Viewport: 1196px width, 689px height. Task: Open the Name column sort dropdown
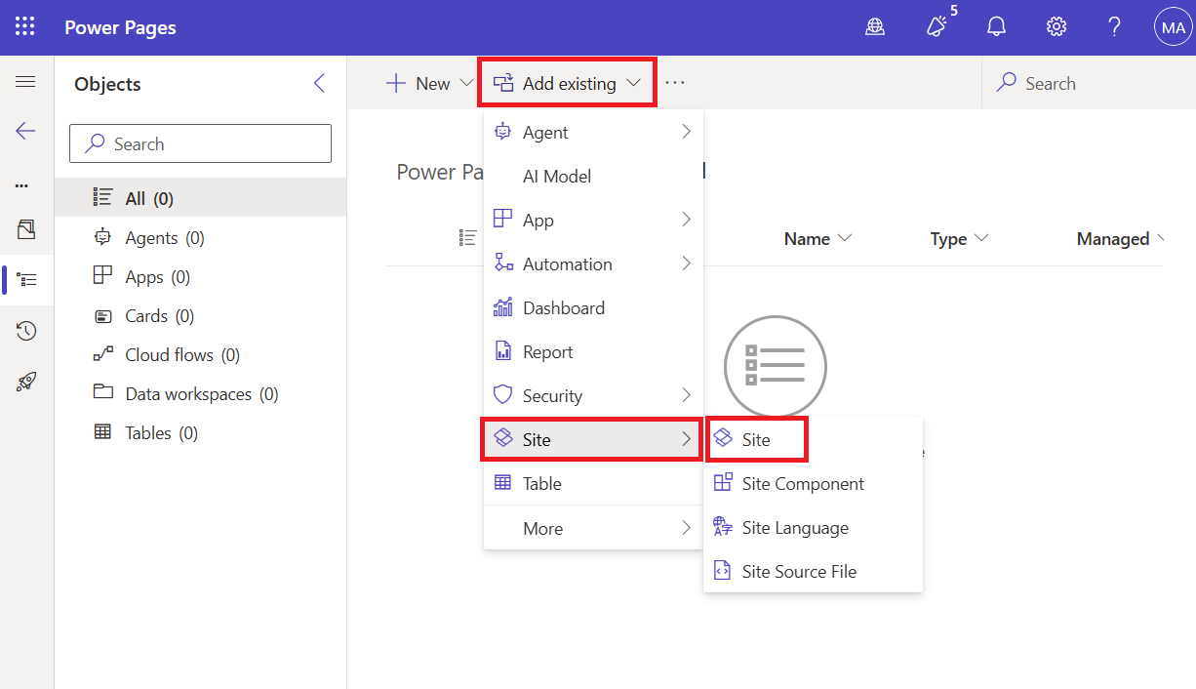tap(845, 238)
